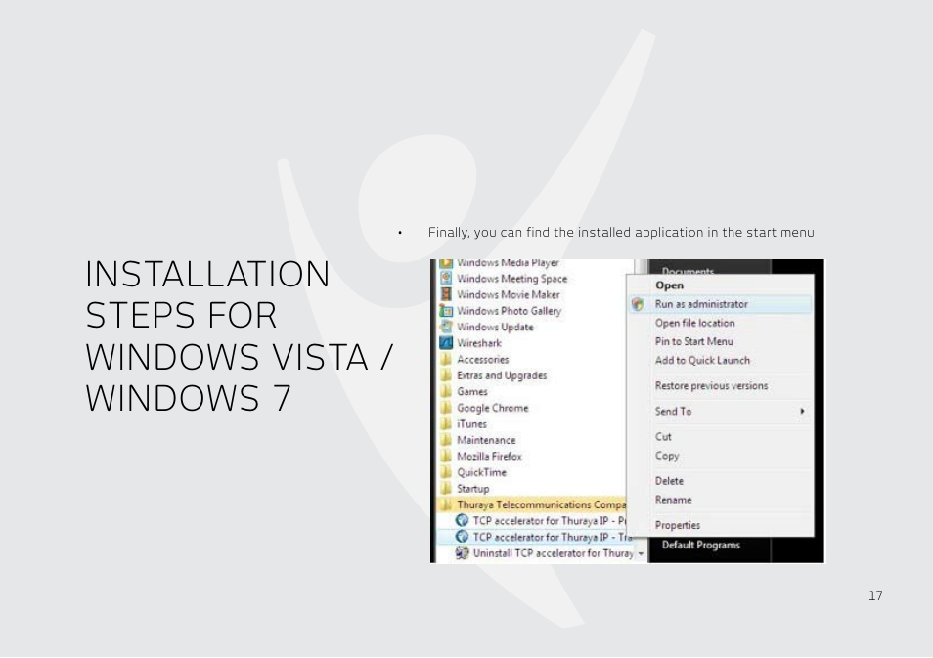Click the Windows Meeting Space icon

[446, 278]
